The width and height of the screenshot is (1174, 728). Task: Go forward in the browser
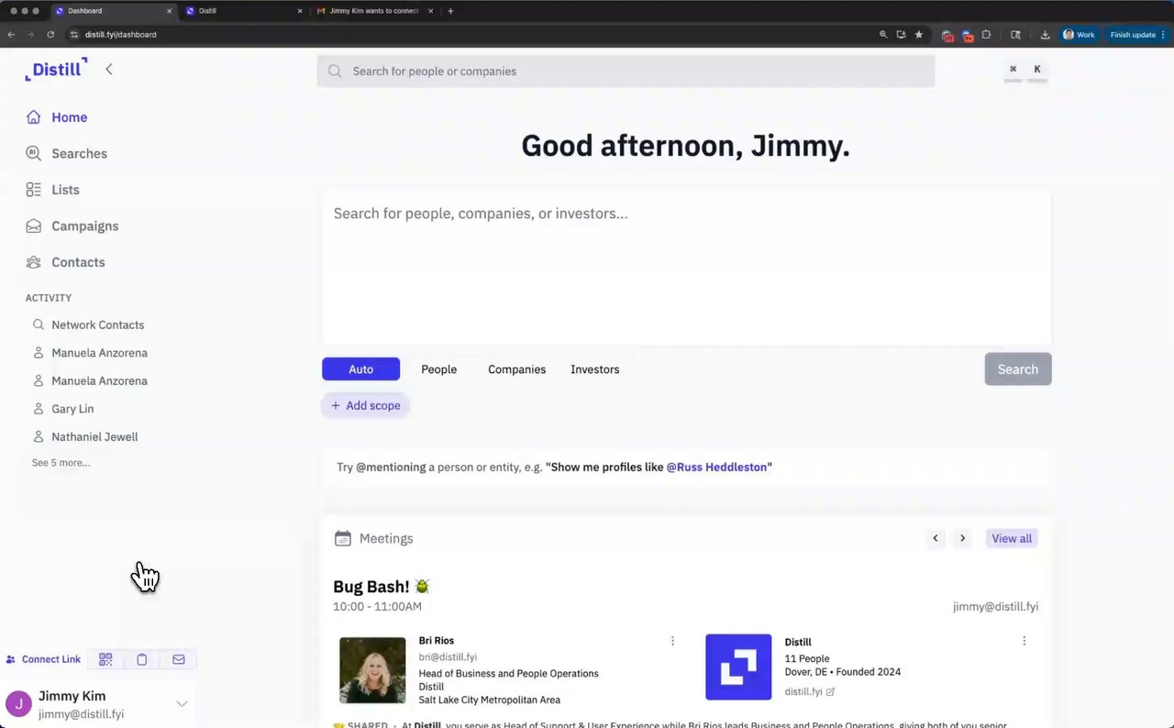coord(30,35)
